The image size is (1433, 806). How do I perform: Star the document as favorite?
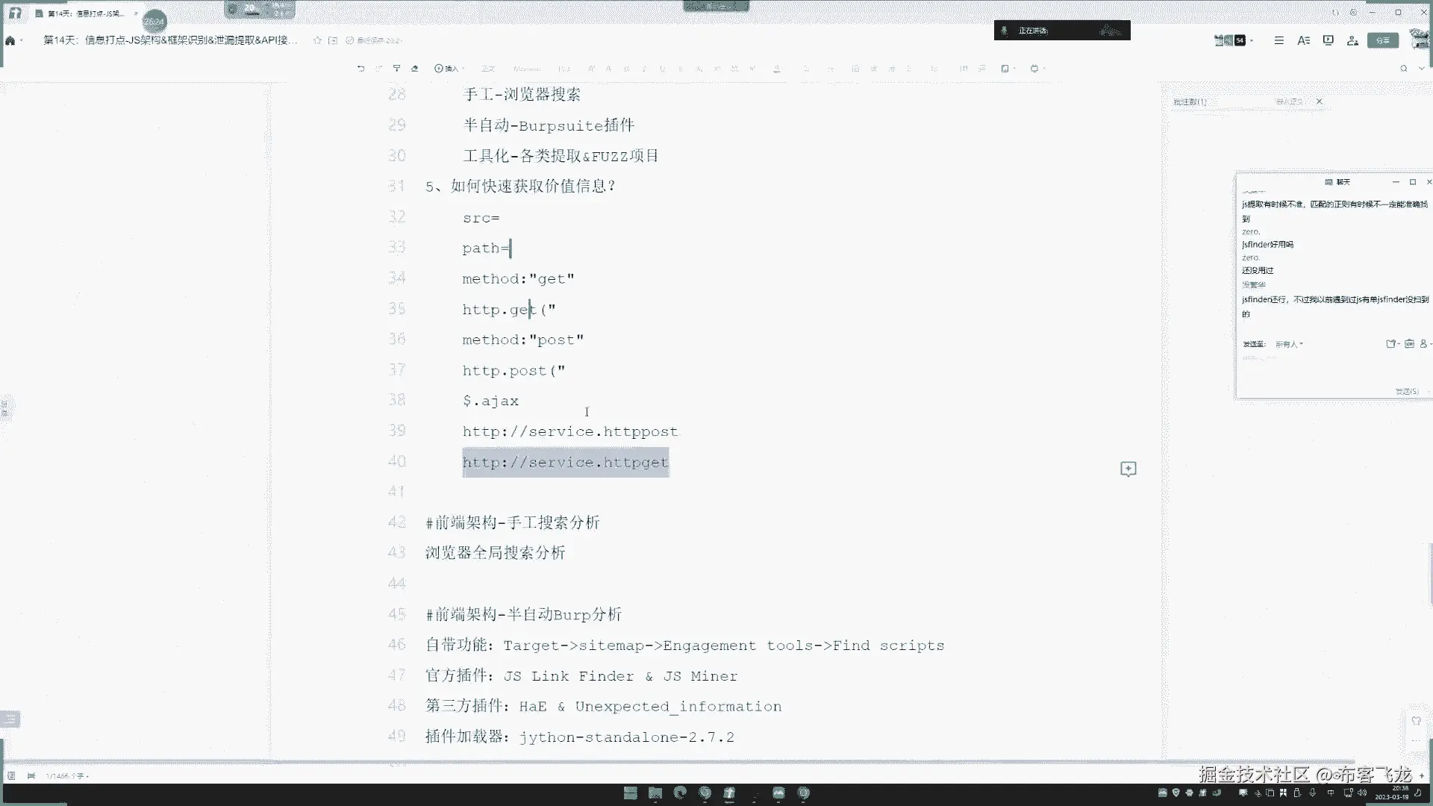[317, 40]
